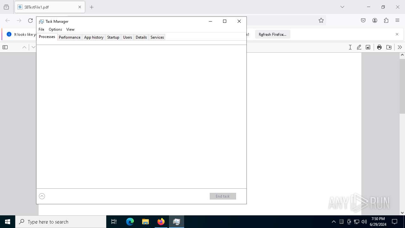Maximize the Task Manager window

tap(225, 21)
